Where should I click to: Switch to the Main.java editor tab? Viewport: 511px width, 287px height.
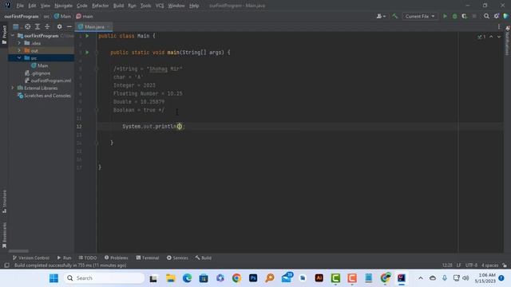tap(94, 26)
